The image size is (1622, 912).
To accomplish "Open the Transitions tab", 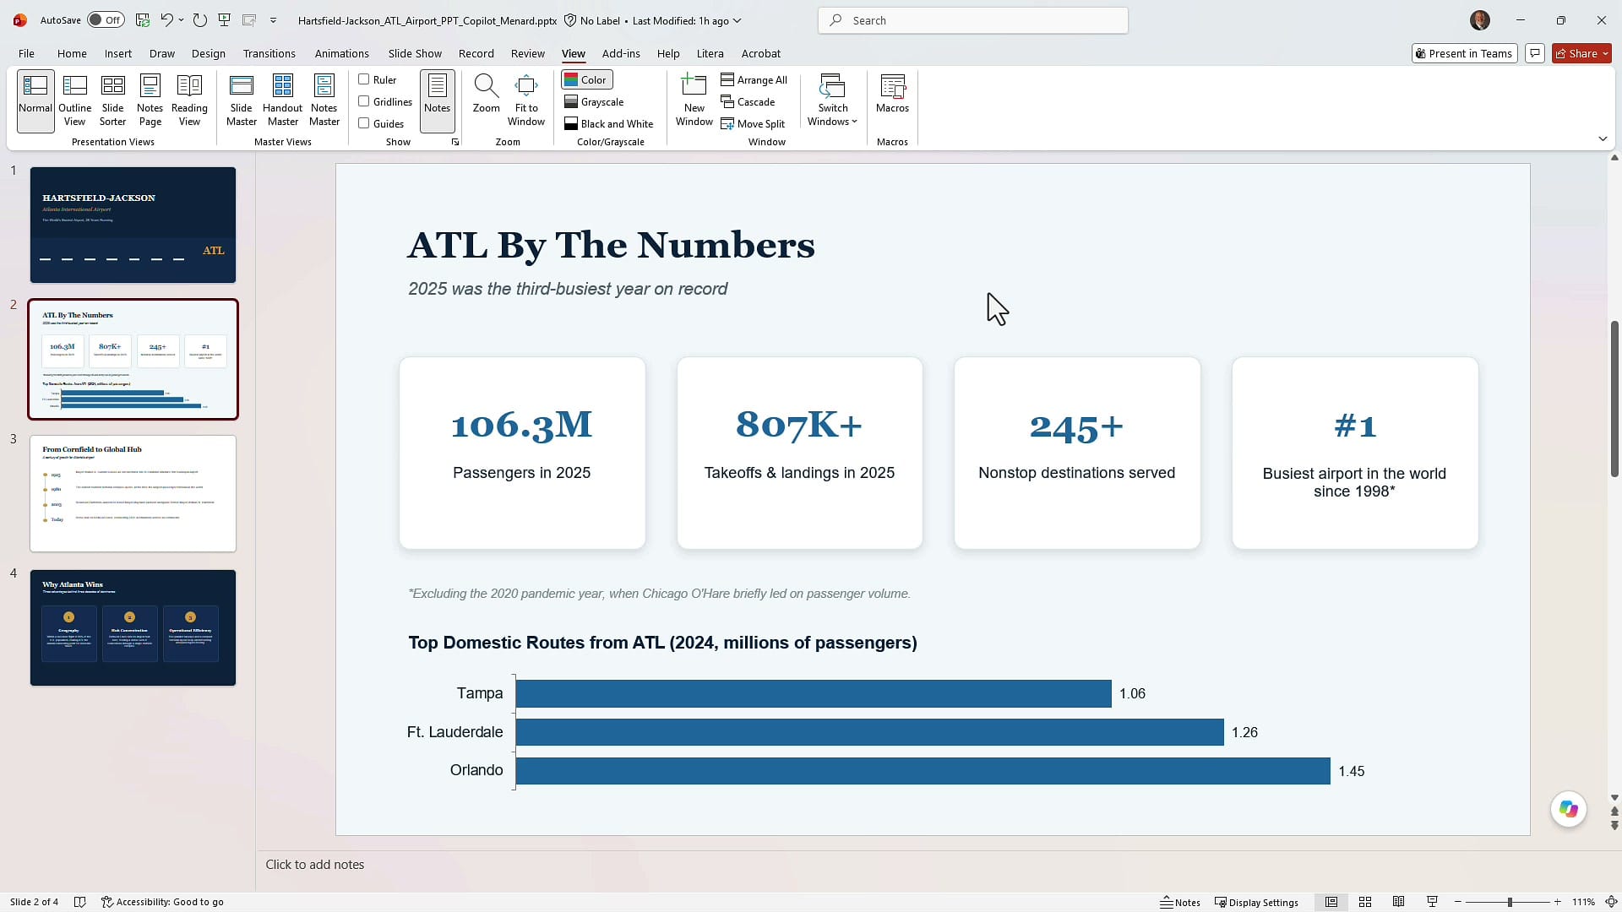I will tap(269, 53).
